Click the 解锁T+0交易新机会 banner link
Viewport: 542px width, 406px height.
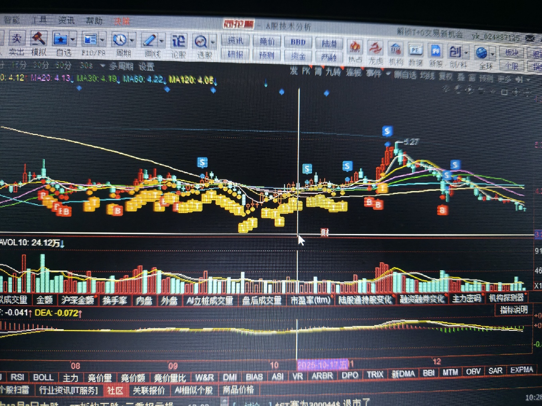tap(430, 33)
